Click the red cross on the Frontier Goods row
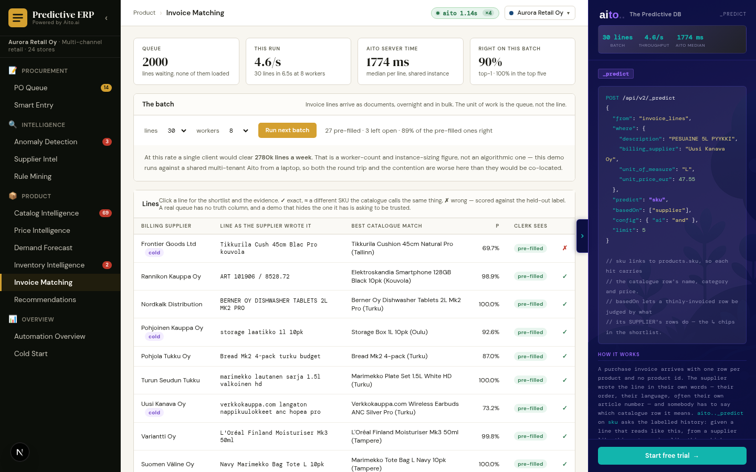This screenshot has height=472, width=756. click(564, 248)
